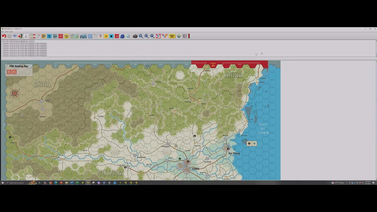Open the File menu
This screenshot has width=377, height=212.
[3, 32]
